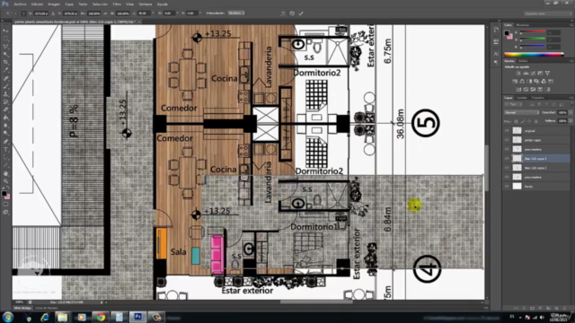Image resolution: width=575 pixels, height=323 pixels.
Task: Select the Move tool
Action: coord(5,31)
